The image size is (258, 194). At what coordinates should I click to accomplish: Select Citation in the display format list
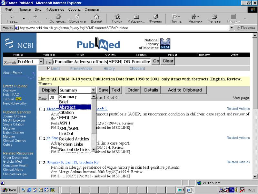pyautogui.click(x=75, y=113)
